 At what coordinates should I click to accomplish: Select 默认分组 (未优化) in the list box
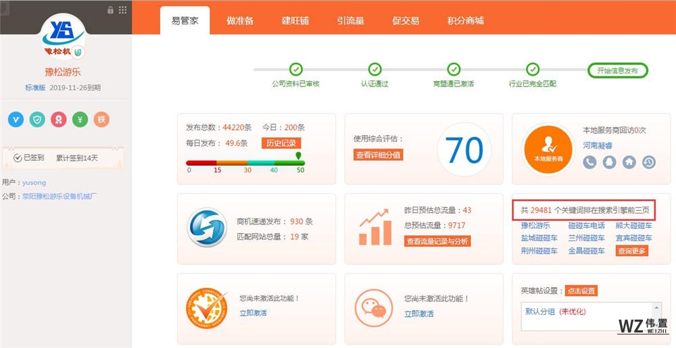555,312
